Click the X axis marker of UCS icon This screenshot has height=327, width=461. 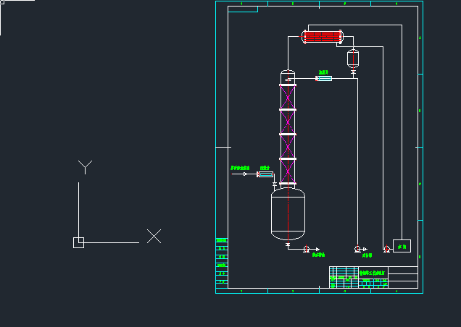[154, 236]
